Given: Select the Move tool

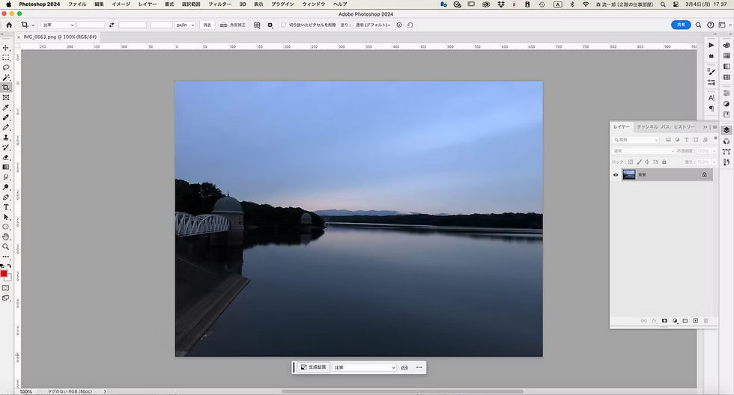Looking at the screenshot, I should tap(6, 48).
